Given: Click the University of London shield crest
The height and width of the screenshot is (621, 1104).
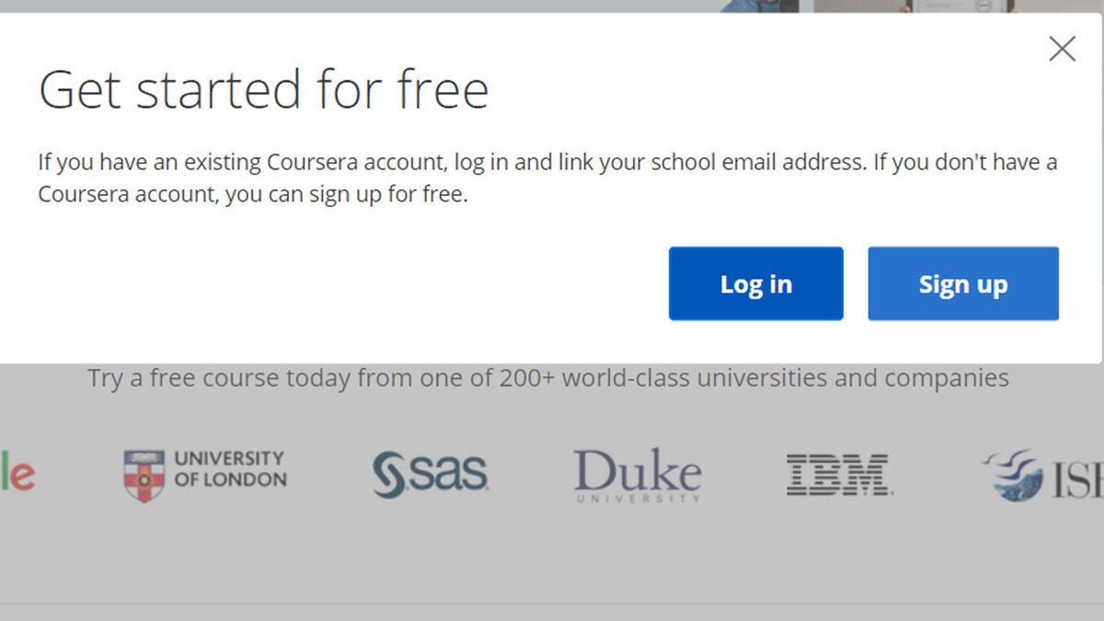Looking at the screenshot, I should click(x=144, y=476).
